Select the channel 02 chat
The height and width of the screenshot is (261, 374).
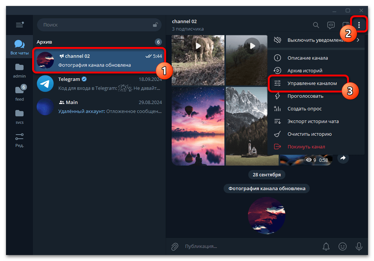pos(99,60)
